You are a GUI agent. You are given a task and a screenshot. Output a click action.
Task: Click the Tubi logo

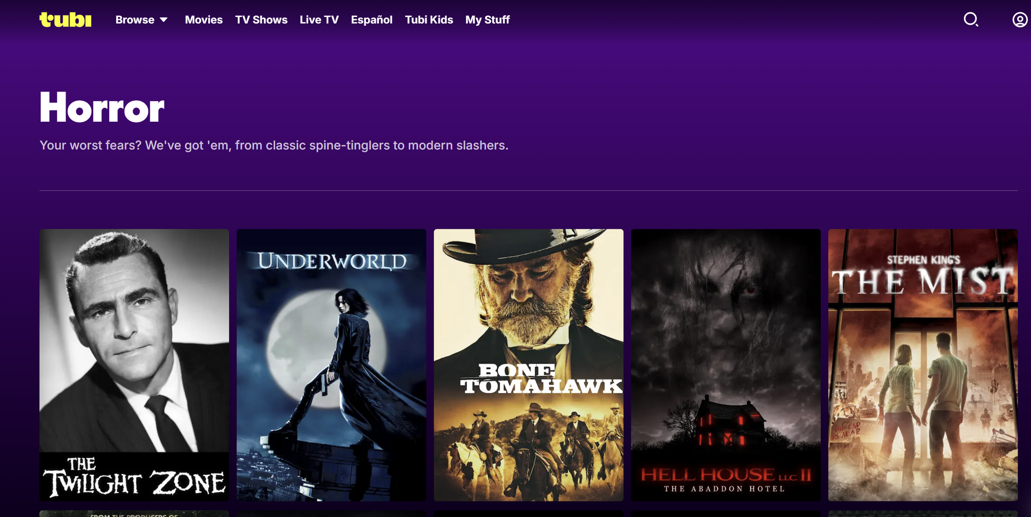pyautogui.click(x=65, y=20)
